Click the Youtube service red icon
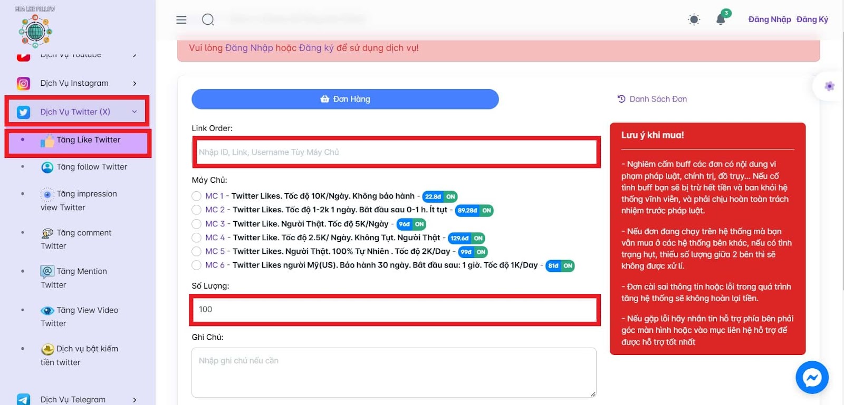The height and width of the screenshot is (405, 844). point(23,56)
